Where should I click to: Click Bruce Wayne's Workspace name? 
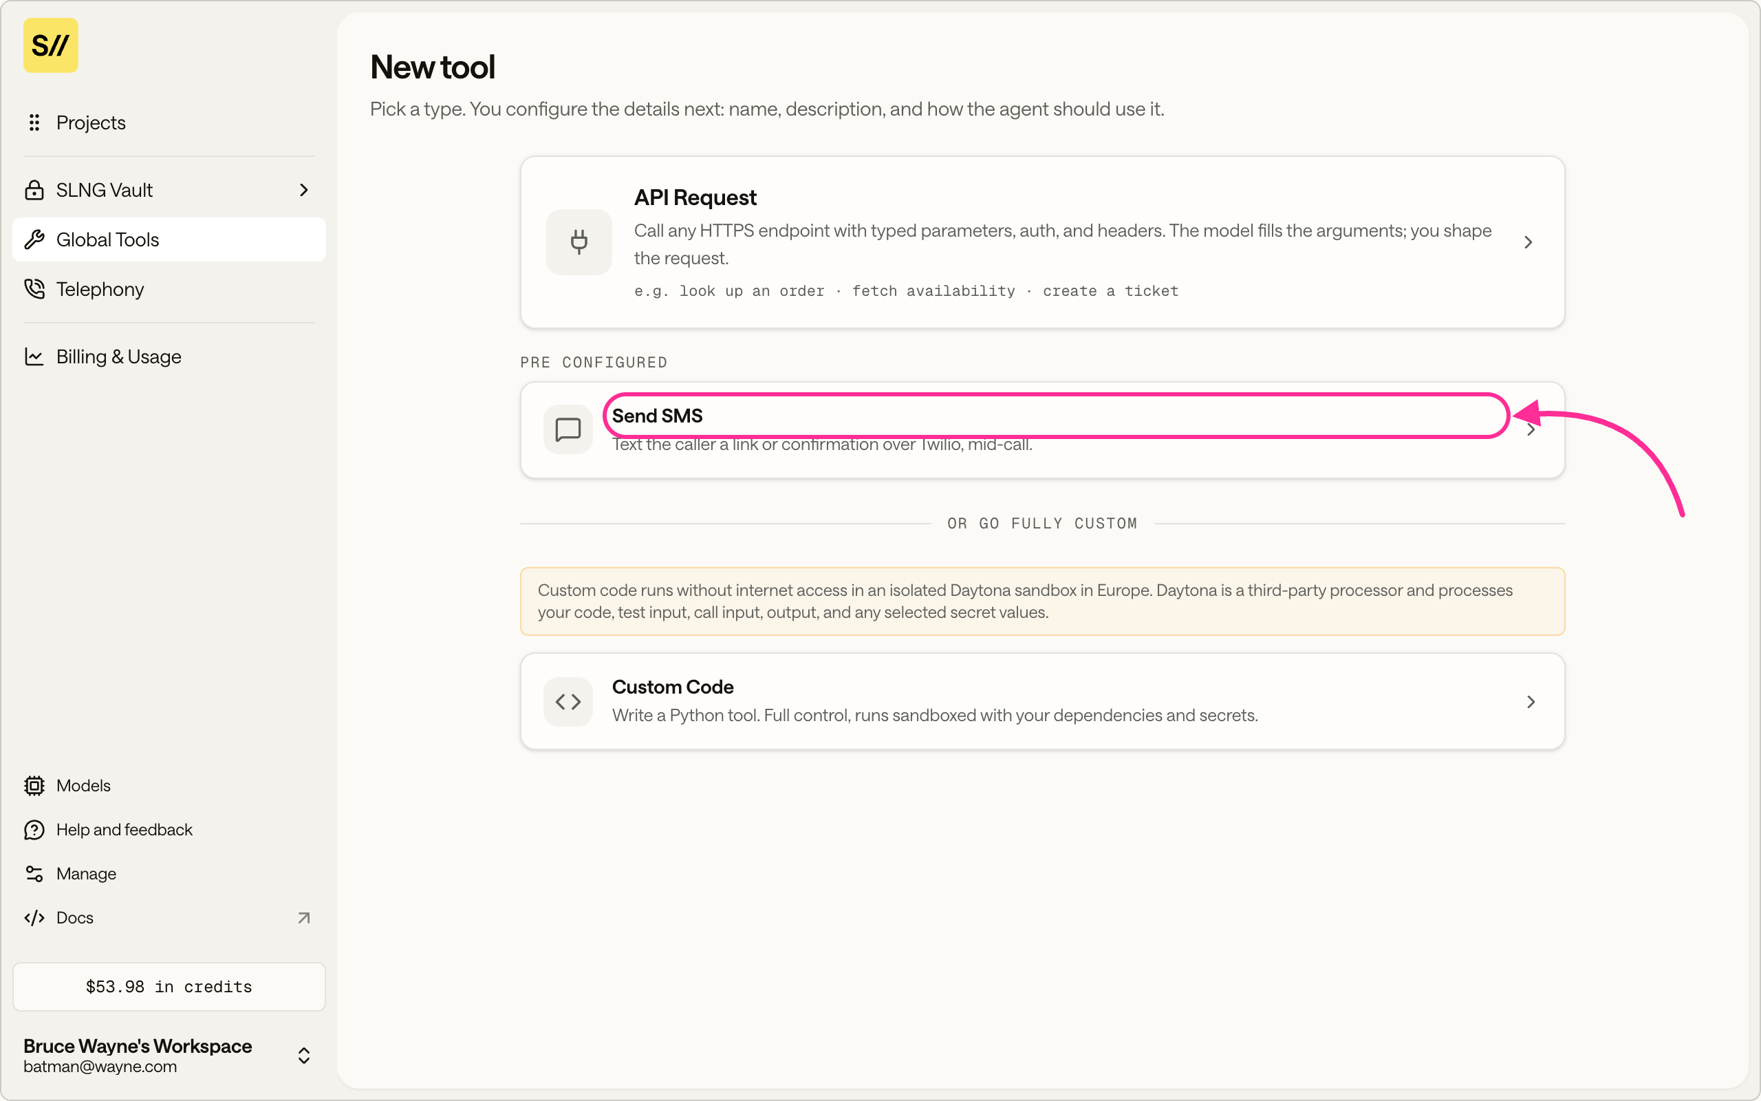coord(138,1047)
